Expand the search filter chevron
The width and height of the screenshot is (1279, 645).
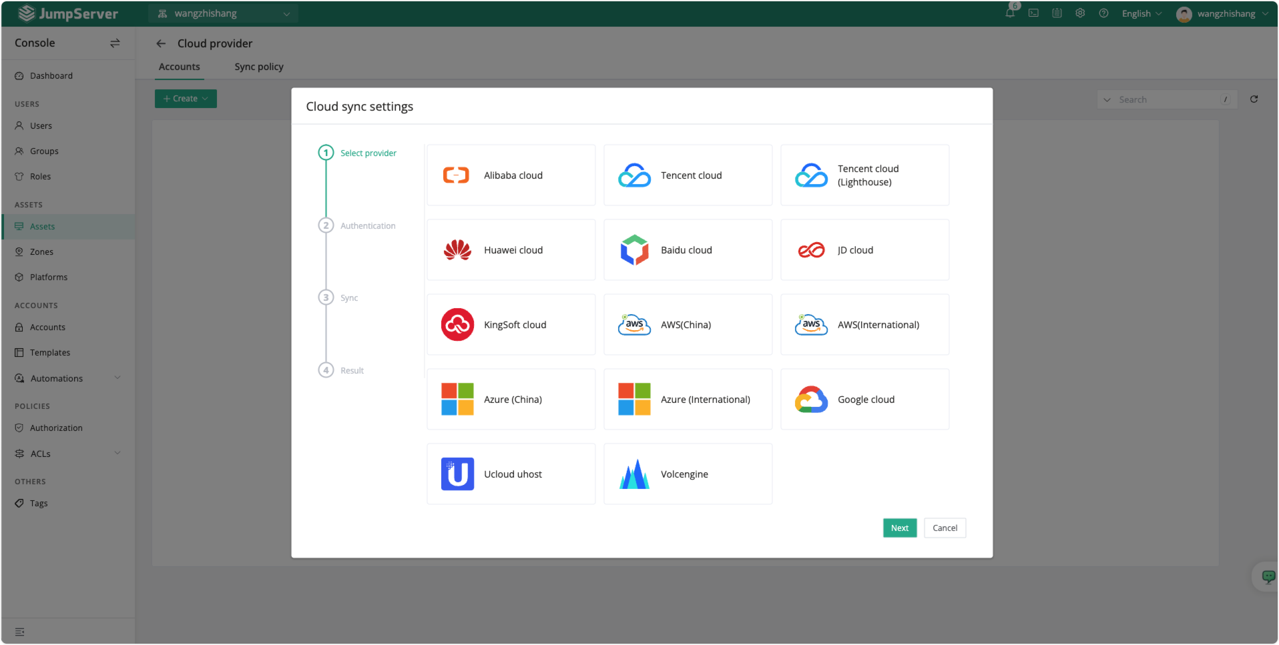[1107, 99]
